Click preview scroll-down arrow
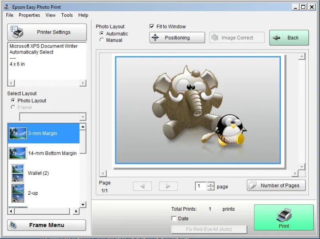Viewport: 320px width, 239px height. 302,166
